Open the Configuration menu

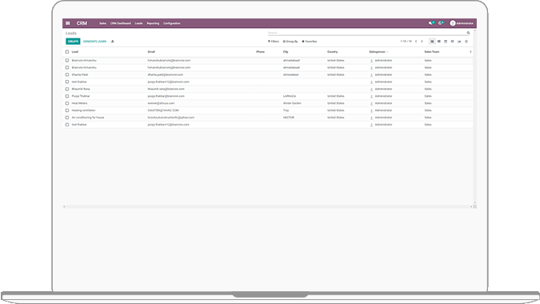(x=172, y=23)
